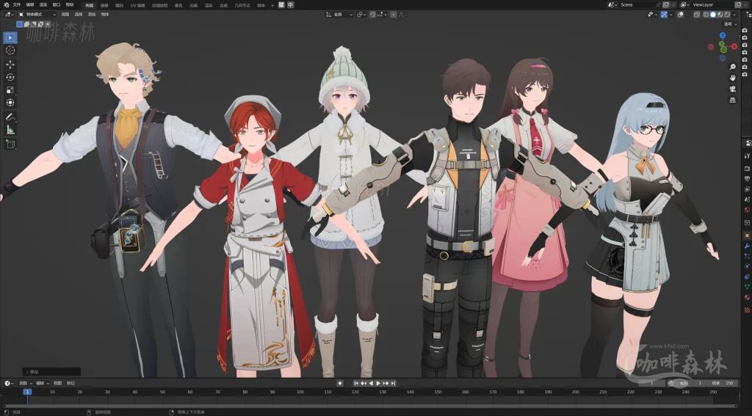Screen dimensions: 752x416
Task: Switch to the 雕刻 sculpting workspace tab
Action: pos(118,5)
